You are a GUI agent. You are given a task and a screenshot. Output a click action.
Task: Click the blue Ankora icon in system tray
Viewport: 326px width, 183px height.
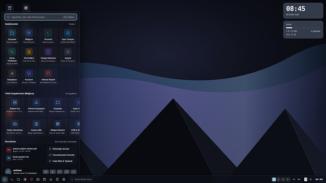pyautogui.click(x=310, y=180)
